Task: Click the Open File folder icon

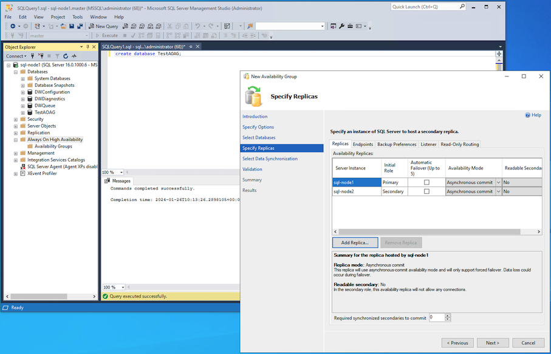Action: click(x=63, y=26)
